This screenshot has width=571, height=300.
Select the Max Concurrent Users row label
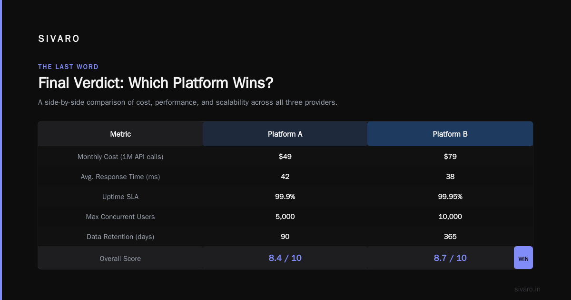pos(120,217)
